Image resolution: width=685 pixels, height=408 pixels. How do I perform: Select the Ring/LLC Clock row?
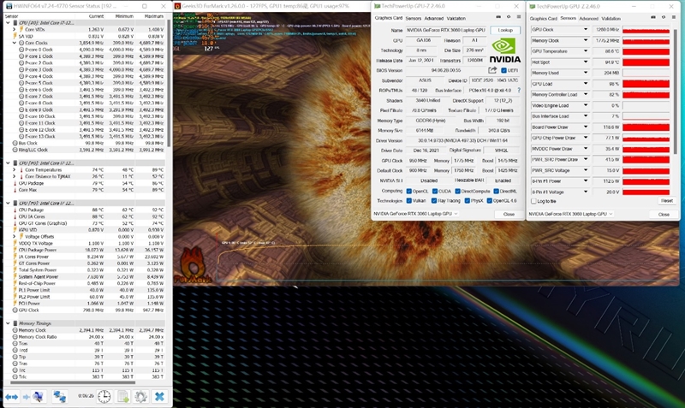coord(85,150)
